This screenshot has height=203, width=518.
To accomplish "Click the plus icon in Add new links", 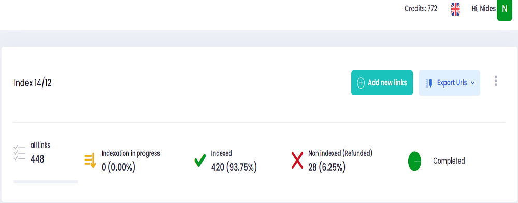I will tap(361, 83).
